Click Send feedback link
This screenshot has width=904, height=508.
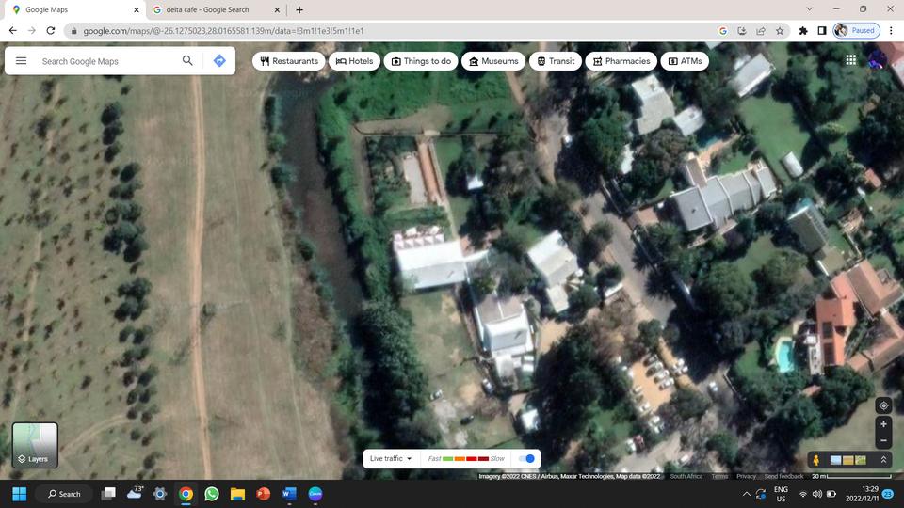pyautogui.click(x=783, y=476)
